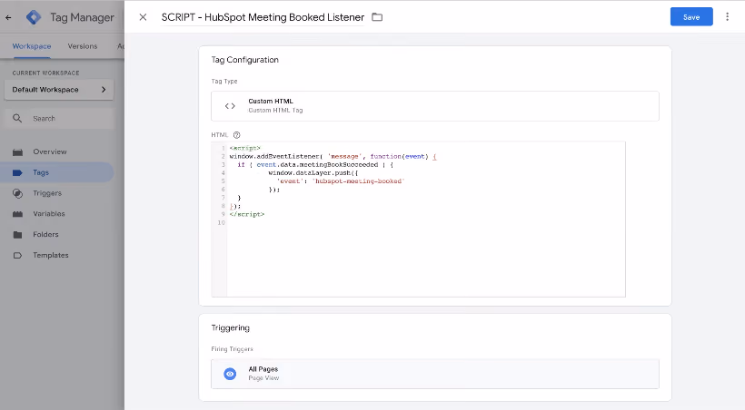Click 'hubspot-meeting-booked' string in code

[x=358, y=181]
